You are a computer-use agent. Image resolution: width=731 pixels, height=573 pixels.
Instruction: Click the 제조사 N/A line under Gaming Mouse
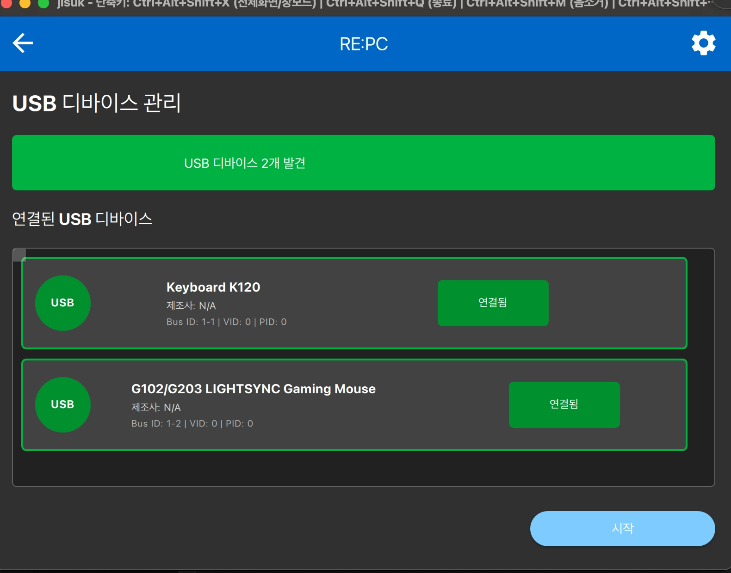156,408
